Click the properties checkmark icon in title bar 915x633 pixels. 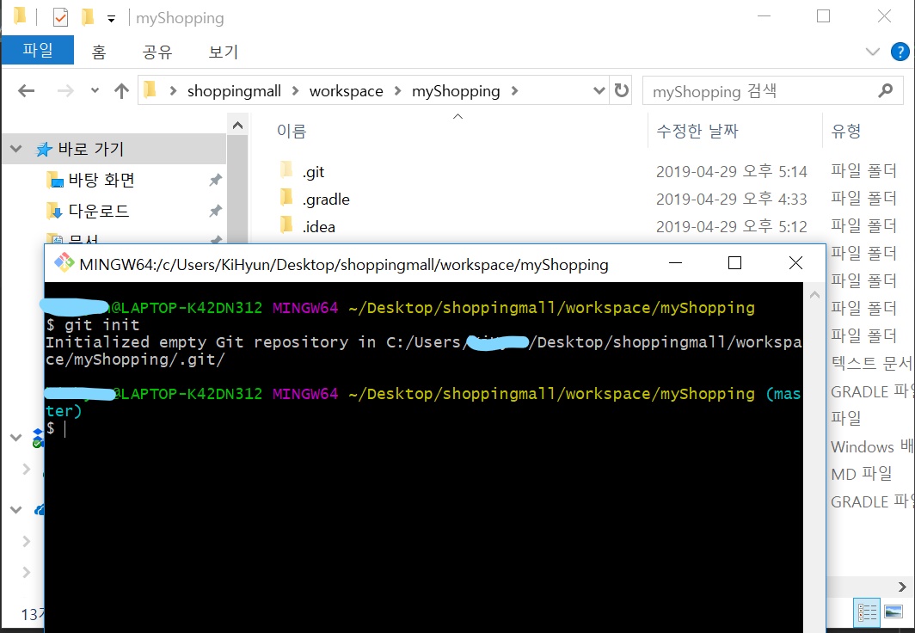(60, 17)
